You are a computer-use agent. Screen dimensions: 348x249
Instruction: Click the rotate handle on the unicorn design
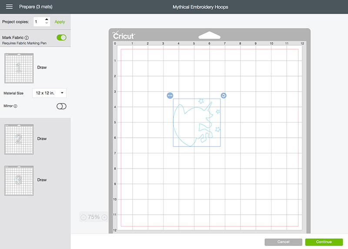(x=224, y=96)
